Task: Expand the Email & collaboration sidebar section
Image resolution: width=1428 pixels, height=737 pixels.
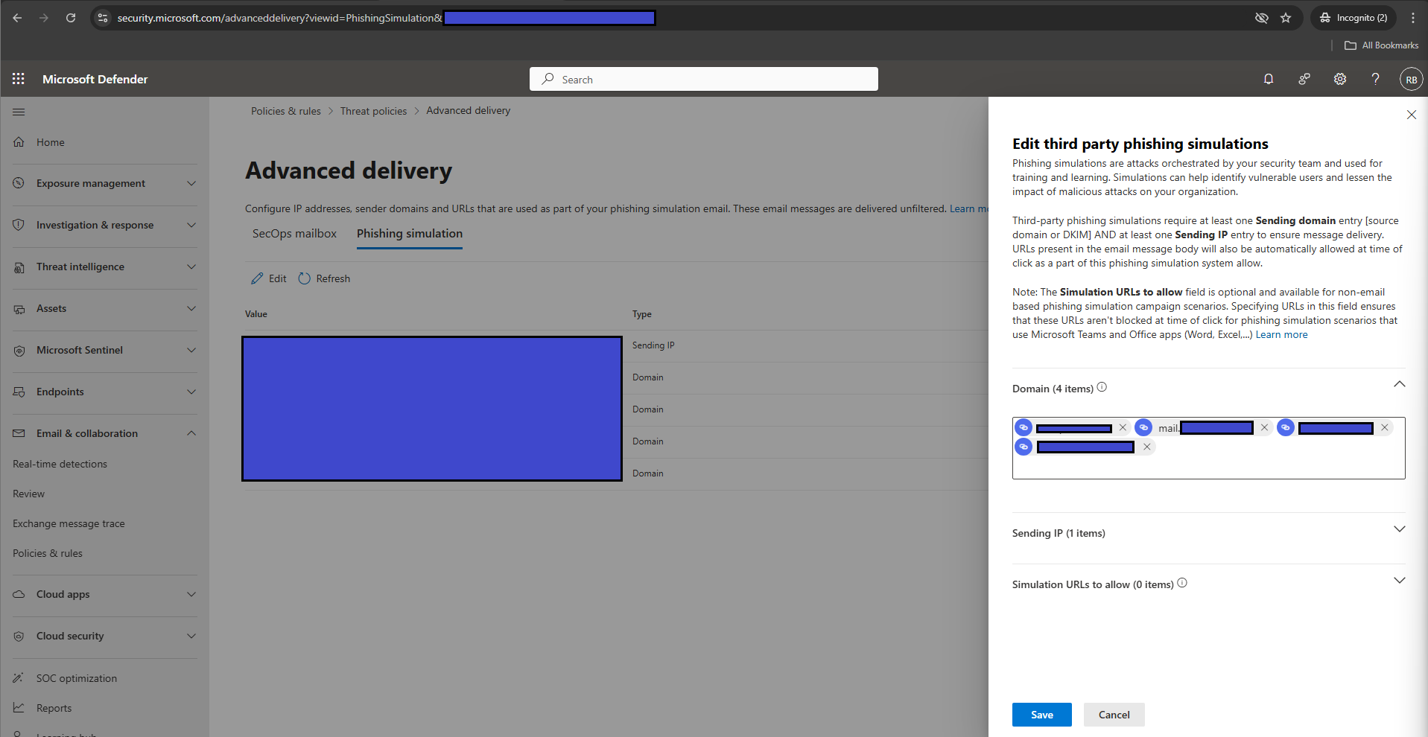Action: pyautogui.click(x=86, y=433)
